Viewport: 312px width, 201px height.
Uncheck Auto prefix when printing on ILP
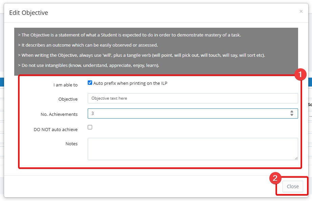coord(90,83)
